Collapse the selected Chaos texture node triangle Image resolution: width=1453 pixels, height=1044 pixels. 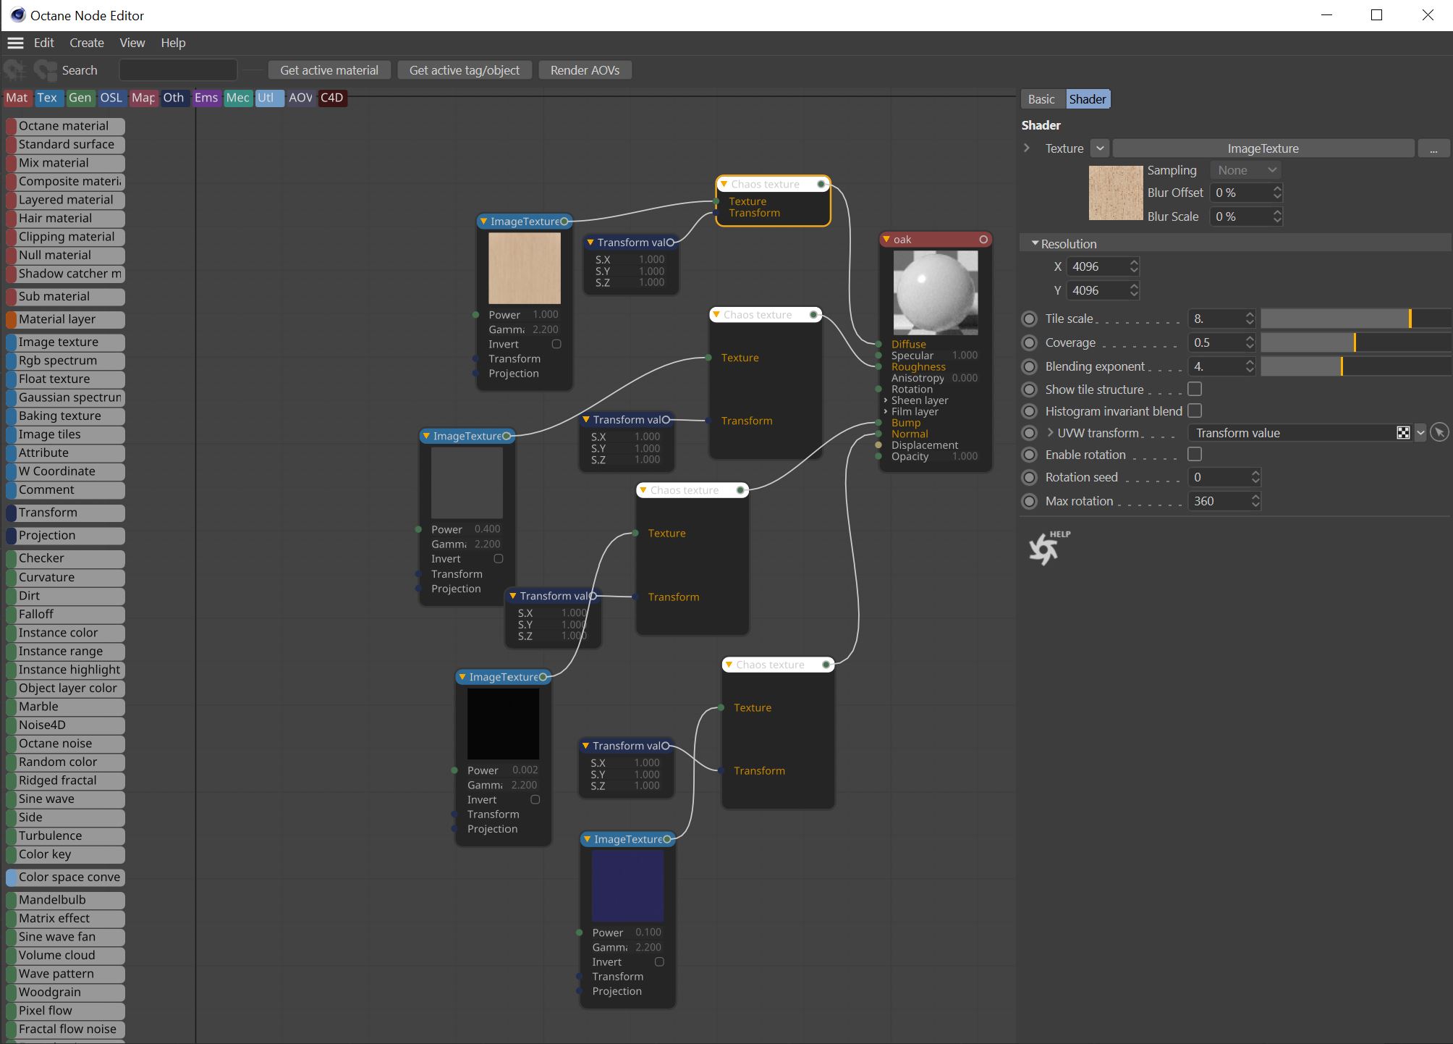click(x=724, y=184)
